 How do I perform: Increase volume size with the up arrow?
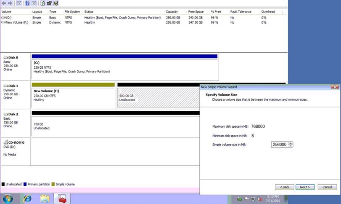(291, 143)
